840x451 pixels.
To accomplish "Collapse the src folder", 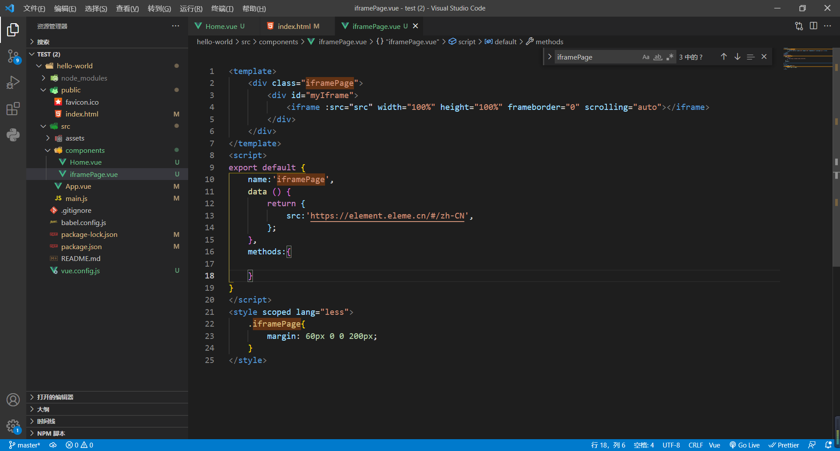I will [x=107, y=126].
